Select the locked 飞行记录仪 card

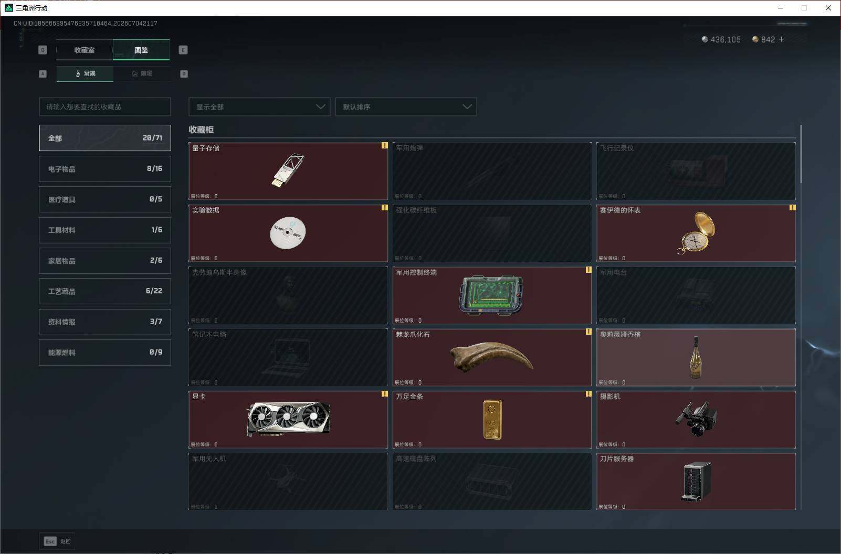[x=696, y=171]
